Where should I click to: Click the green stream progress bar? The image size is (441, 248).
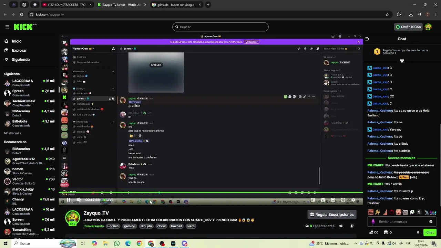point(211,193)
